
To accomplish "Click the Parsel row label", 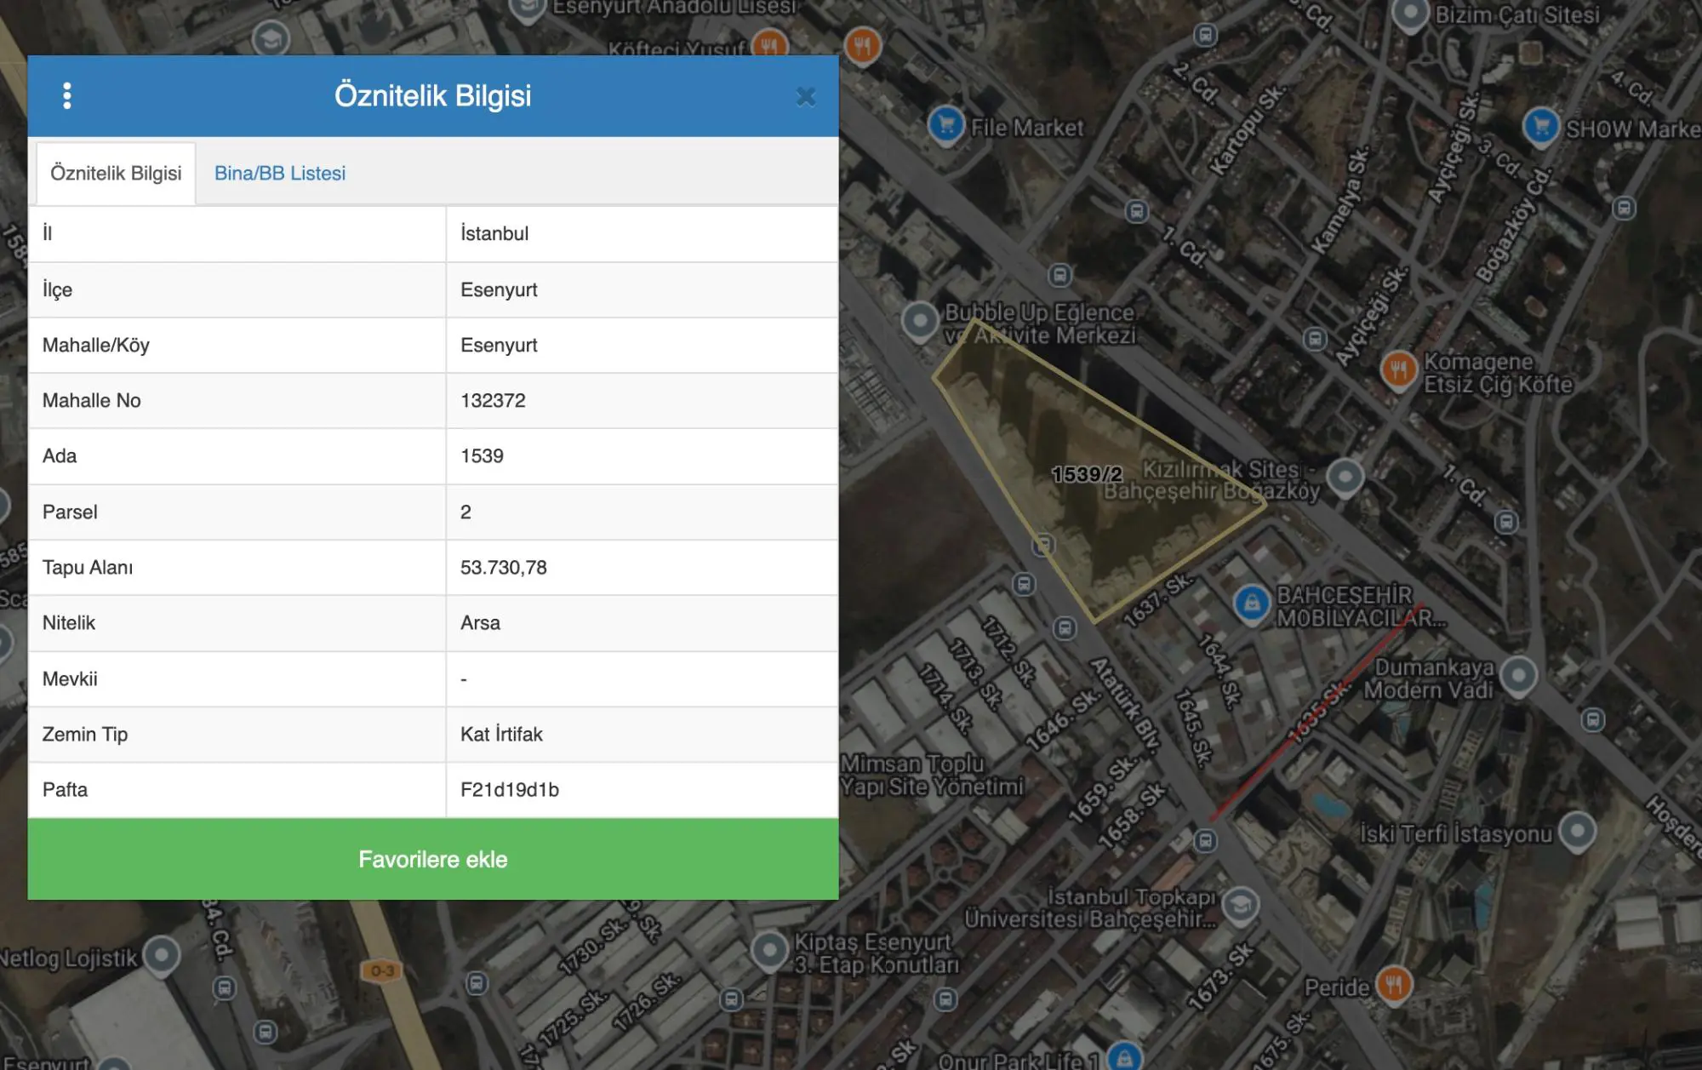I will pos(70,512).
